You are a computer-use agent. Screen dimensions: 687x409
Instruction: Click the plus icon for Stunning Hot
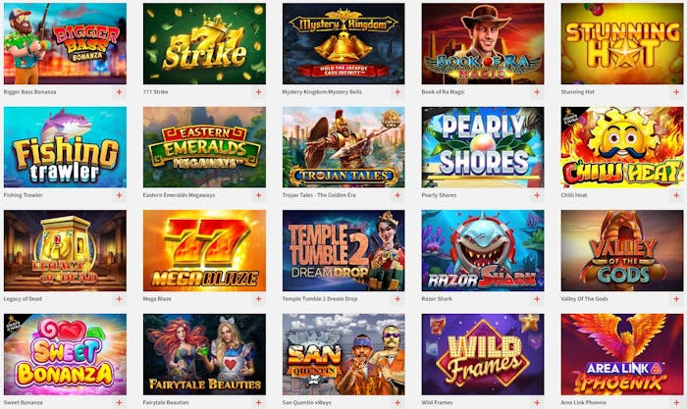tap(676, 92)
